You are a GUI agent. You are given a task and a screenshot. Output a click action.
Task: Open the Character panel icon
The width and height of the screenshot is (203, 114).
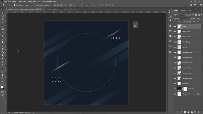(170, 17)
